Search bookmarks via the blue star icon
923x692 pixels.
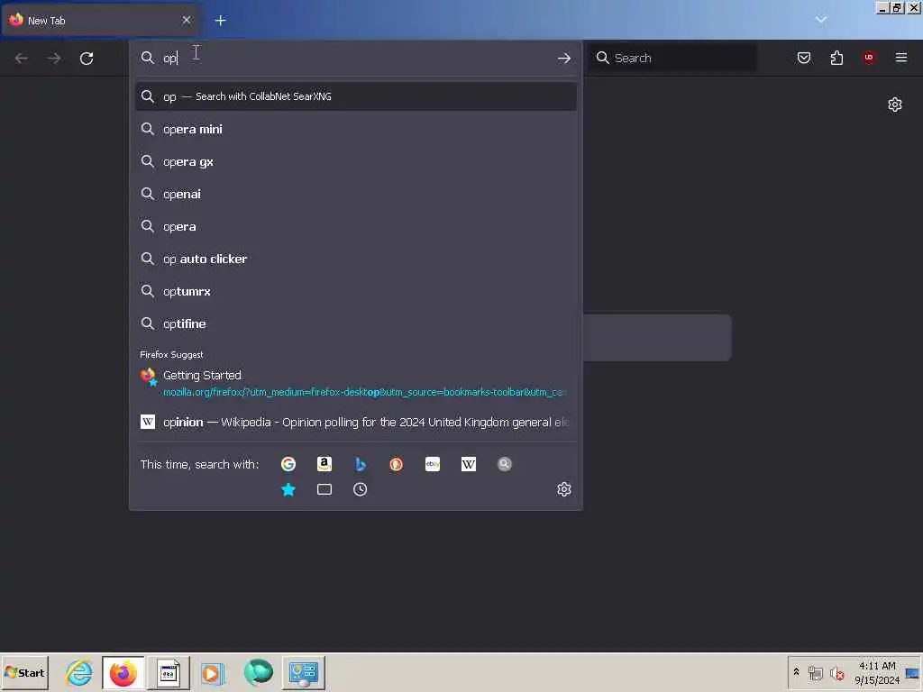click(x=288, y=489)
